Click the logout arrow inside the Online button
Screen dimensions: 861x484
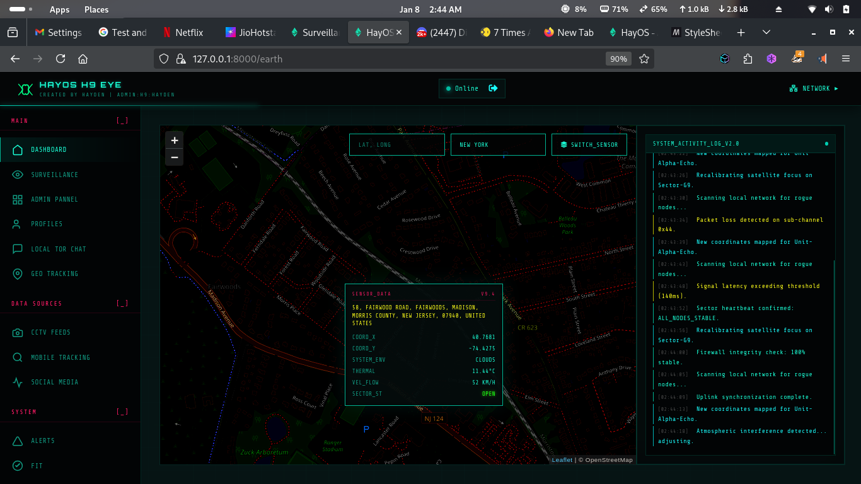(x=494, y=88)
